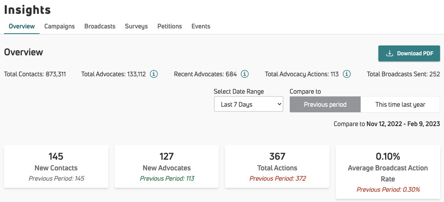Image resolution: width=444 pixels, height=202 pixels.
Task: View the Events tab
Action: tap(201, 26)
